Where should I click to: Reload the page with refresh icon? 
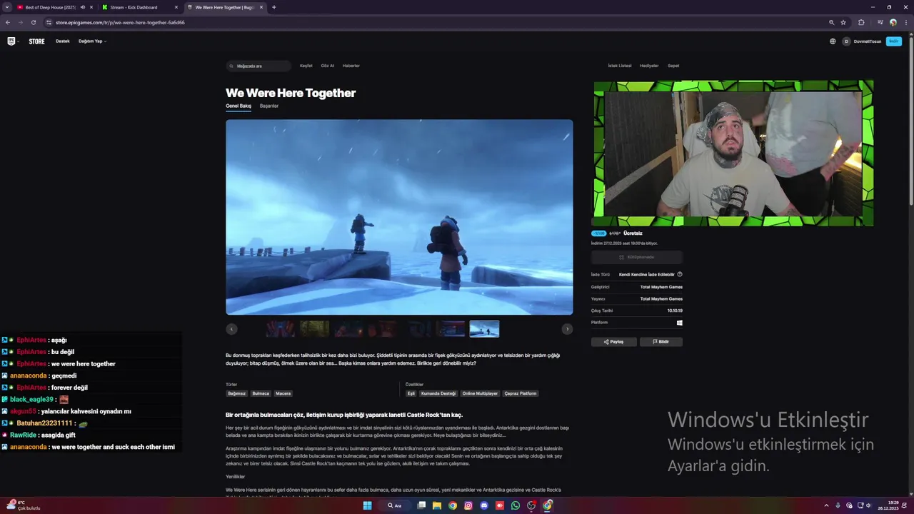tap(33, 22)
